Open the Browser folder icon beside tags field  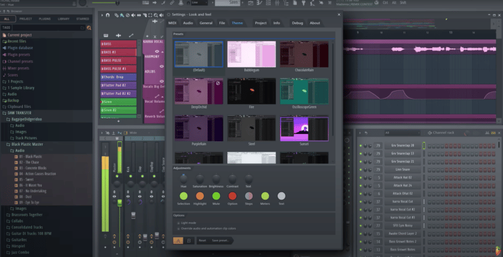point(83,28)
